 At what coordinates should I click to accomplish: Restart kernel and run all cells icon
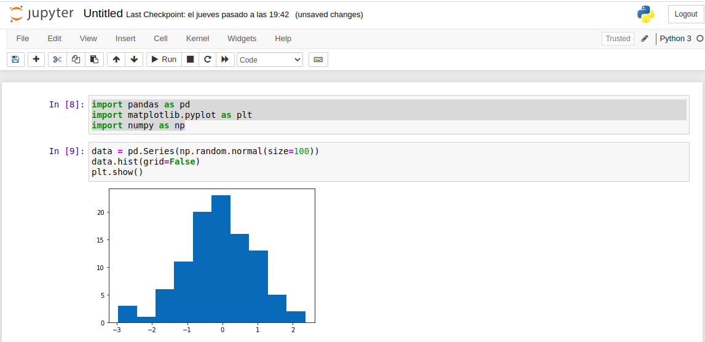coord(225,60)
